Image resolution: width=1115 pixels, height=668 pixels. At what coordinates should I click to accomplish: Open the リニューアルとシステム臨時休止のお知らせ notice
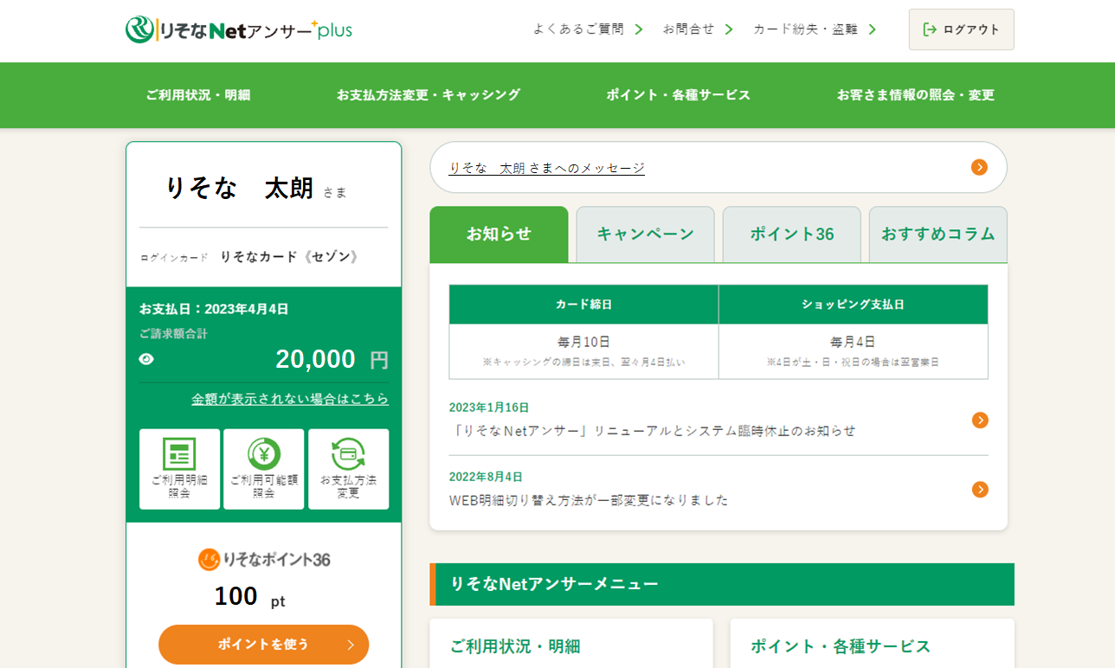(x=653, y=430)
